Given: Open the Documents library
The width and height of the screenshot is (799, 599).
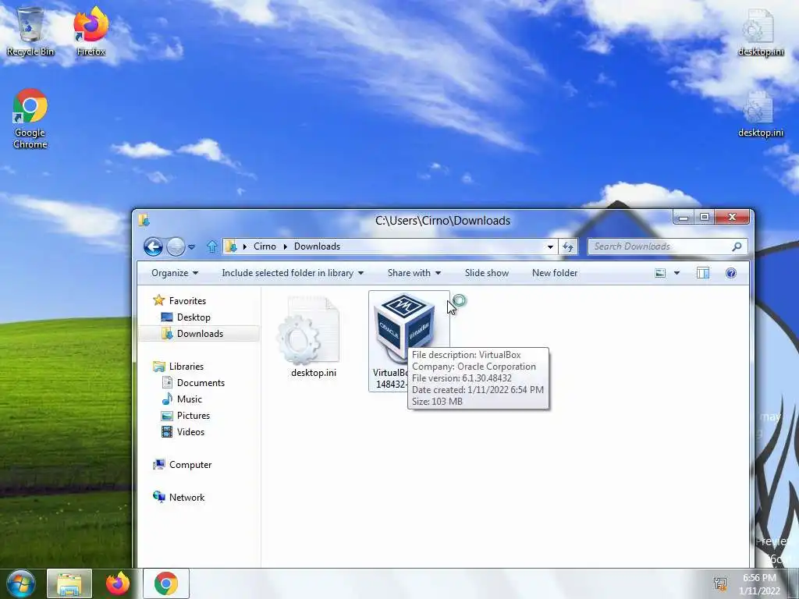Looking at the screenshot, I should coord(193,382).
